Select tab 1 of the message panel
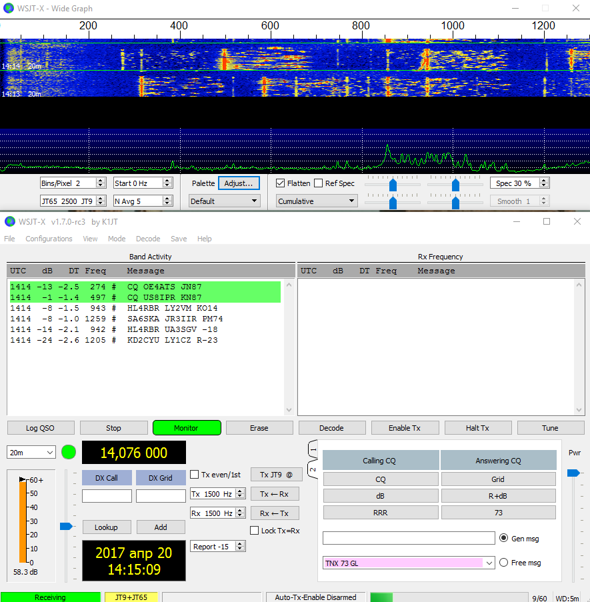 pyautogui.click(x=313, y=449)
